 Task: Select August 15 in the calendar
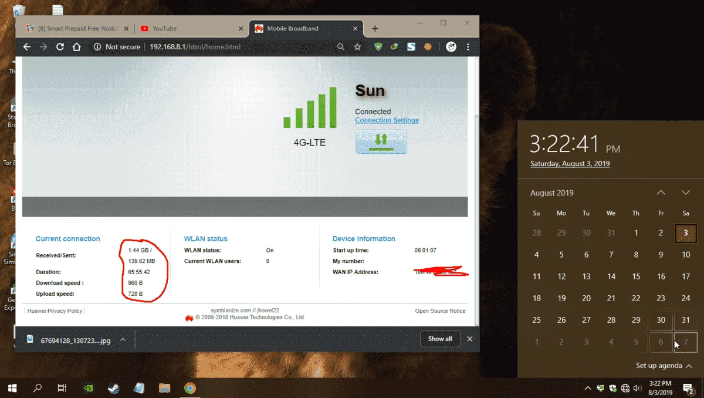tap(636, 276)
